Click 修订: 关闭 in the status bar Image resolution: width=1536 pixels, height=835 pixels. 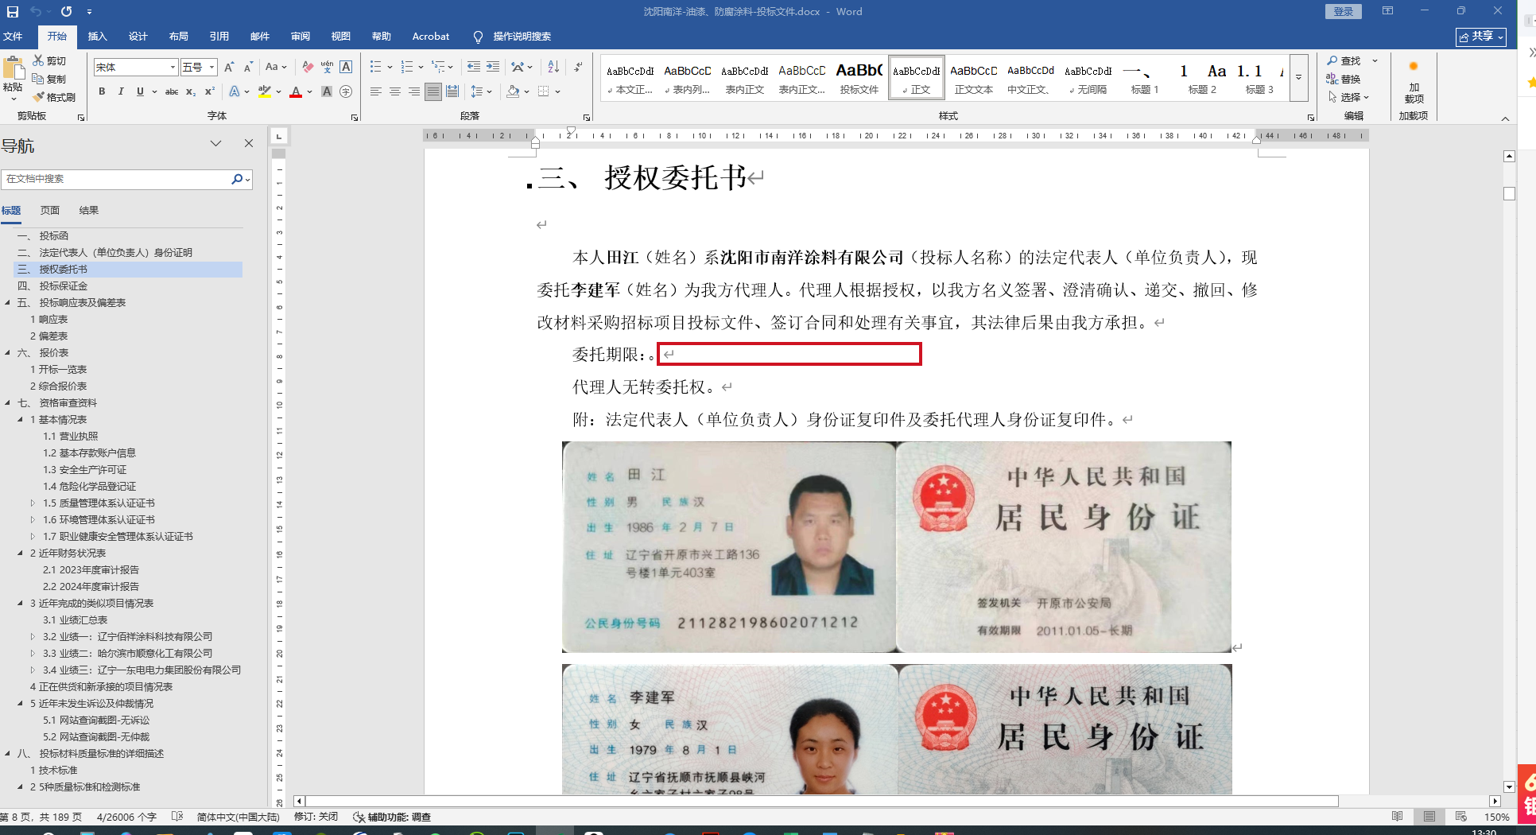point(316,817)
